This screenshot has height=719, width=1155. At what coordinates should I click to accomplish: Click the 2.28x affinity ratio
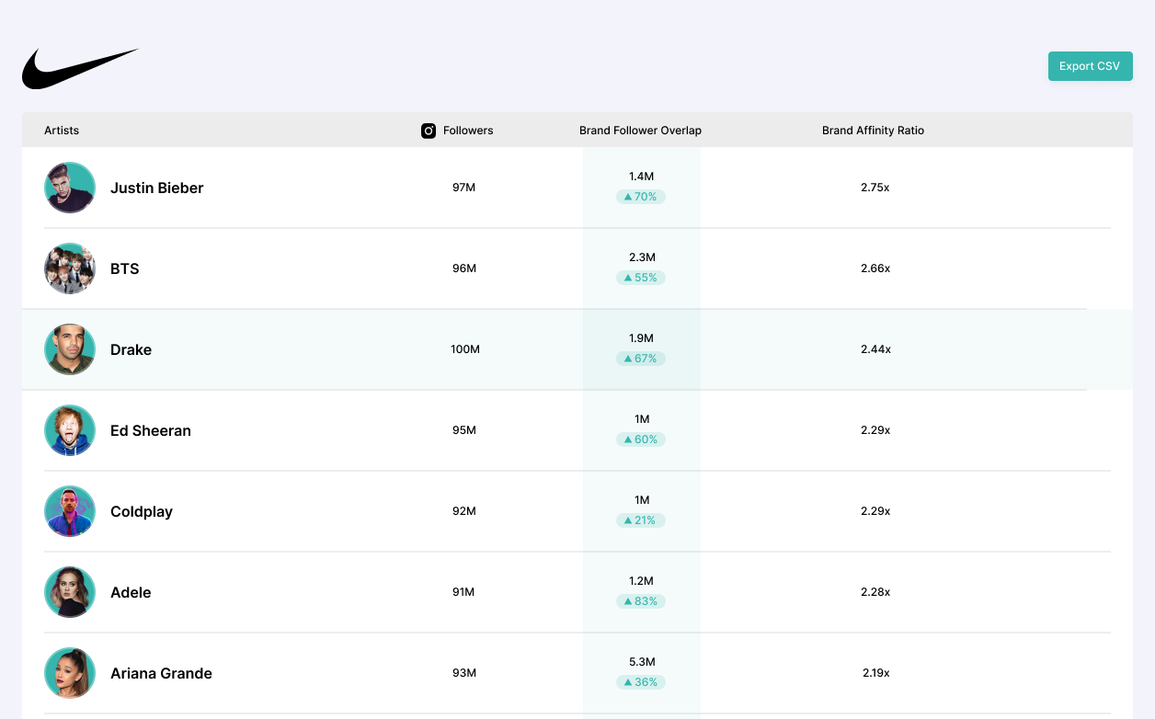(875, 592)
